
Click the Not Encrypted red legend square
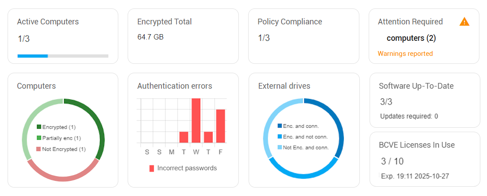39,149
